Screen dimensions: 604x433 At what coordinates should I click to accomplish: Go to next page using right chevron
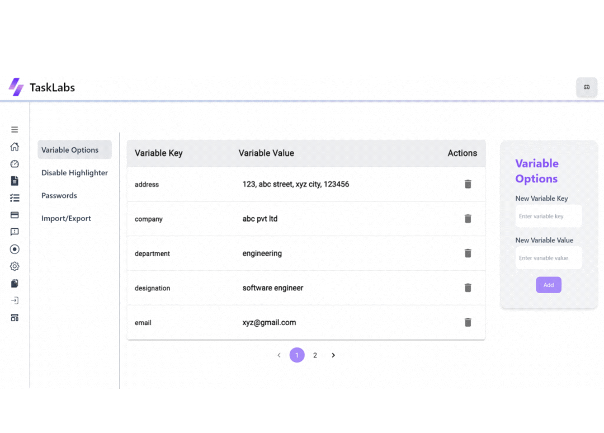(x=333, y=355)
